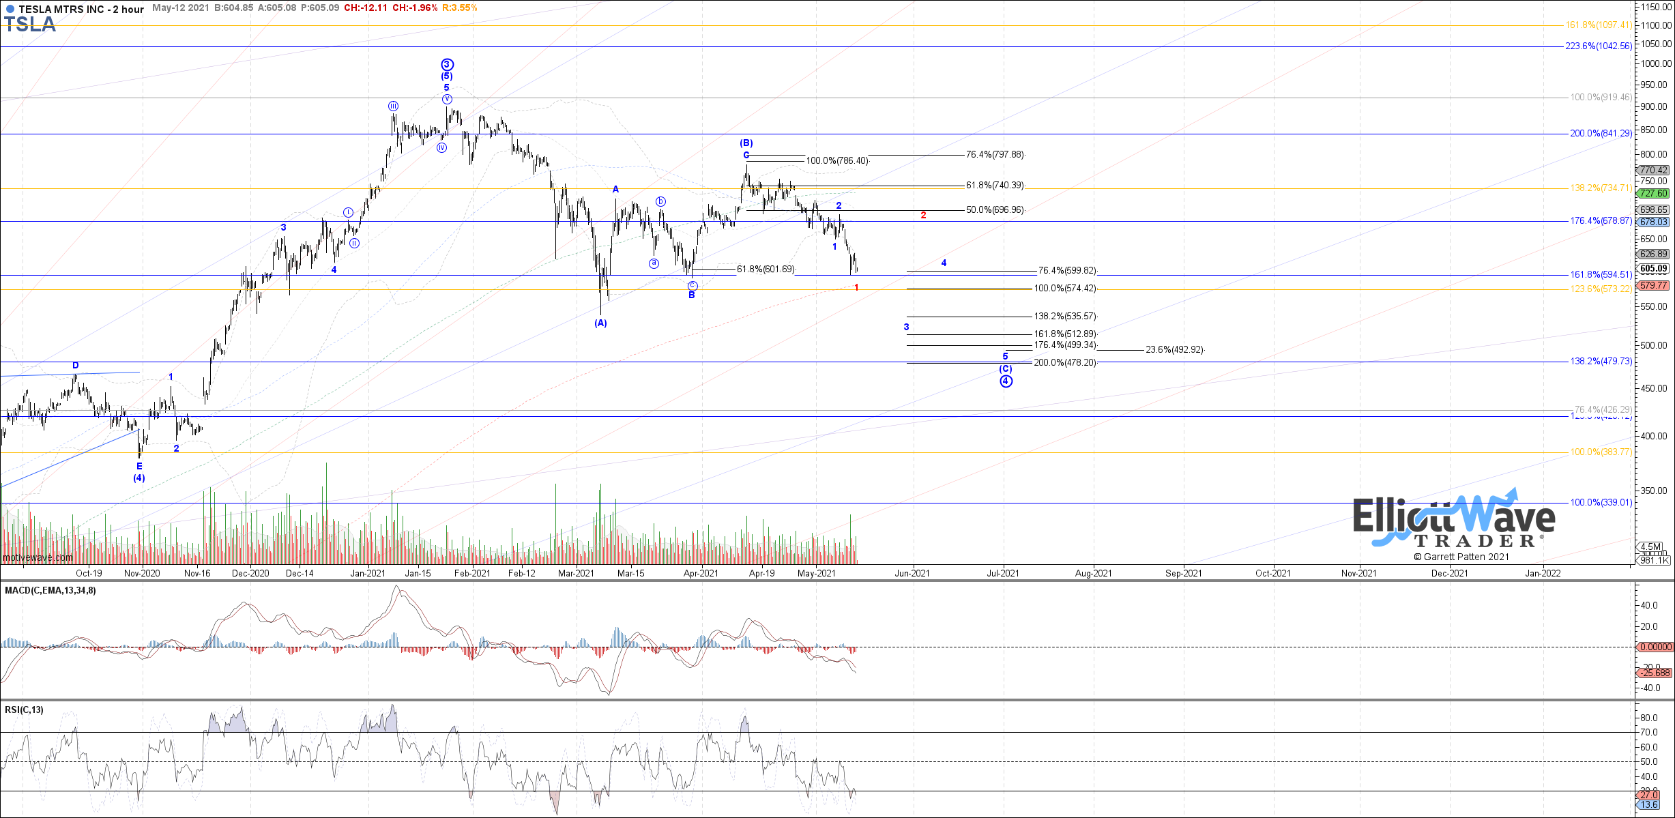Click the '61.8%(740.39)' retracement label
The image size is (1675, 818).
(x=995, y=186)
